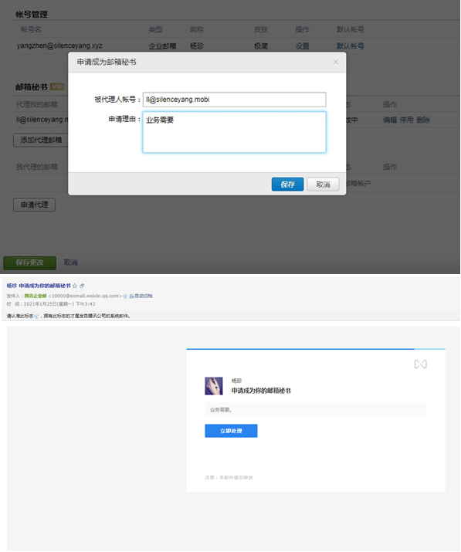Click the logo icon in email card corner
Viewport: 461px width, 552px height.
(x=421, y=364)
